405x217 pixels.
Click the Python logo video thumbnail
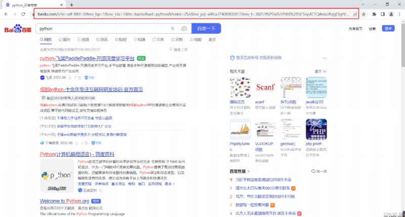[57, 176]
